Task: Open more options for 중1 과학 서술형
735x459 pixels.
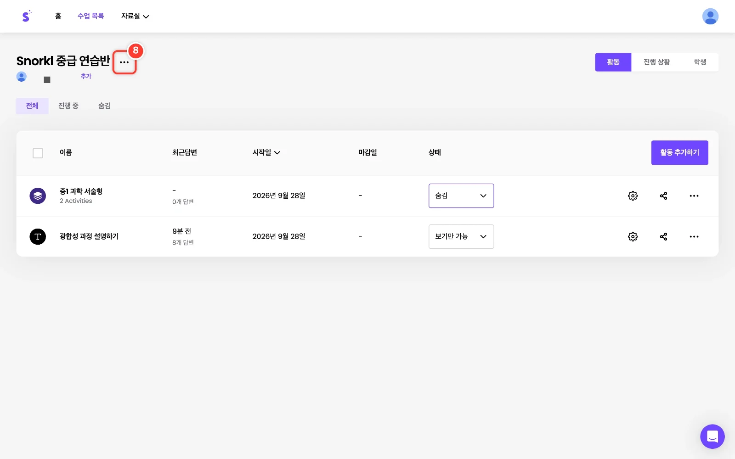Action: (694, 196)
